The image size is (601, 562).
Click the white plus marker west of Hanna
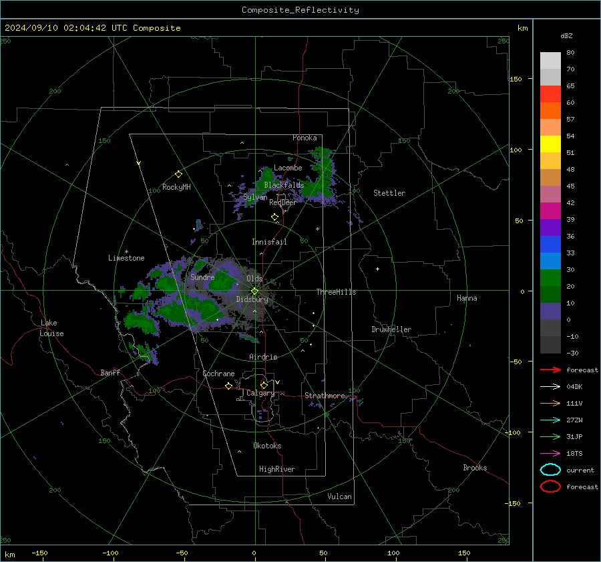(377, 269)
